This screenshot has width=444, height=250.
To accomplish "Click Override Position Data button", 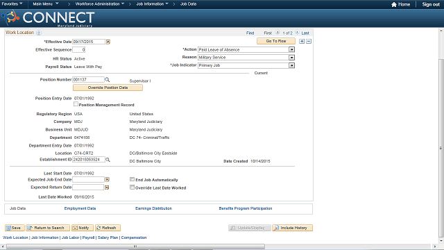I will (x=108, y=87).
